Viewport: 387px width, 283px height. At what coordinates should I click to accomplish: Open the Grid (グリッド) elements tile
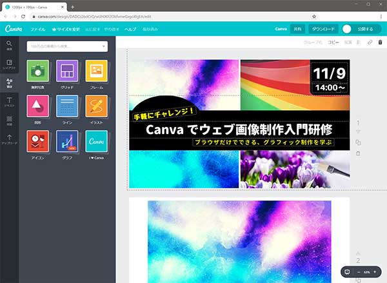pyautogui.click(x=67, y=71)
